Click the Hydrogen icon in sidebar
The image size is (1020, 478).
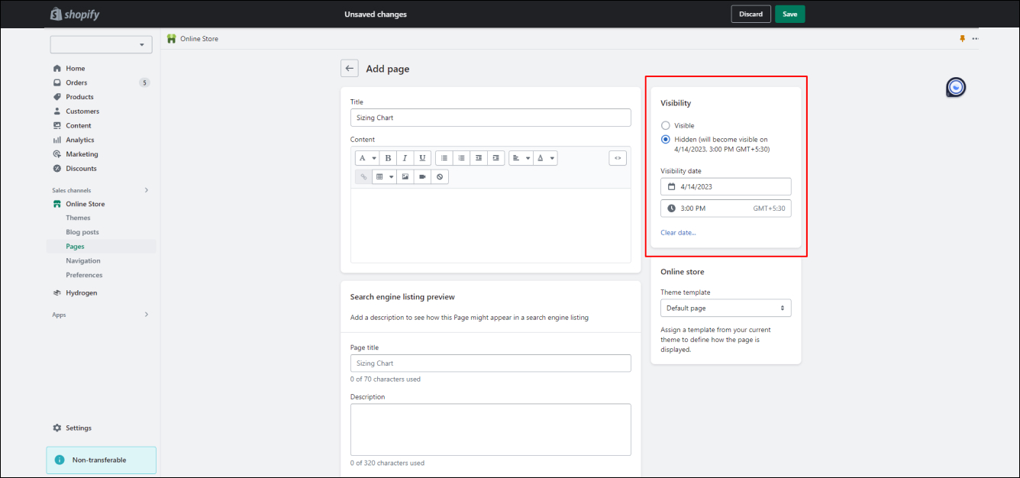(57, 293)
